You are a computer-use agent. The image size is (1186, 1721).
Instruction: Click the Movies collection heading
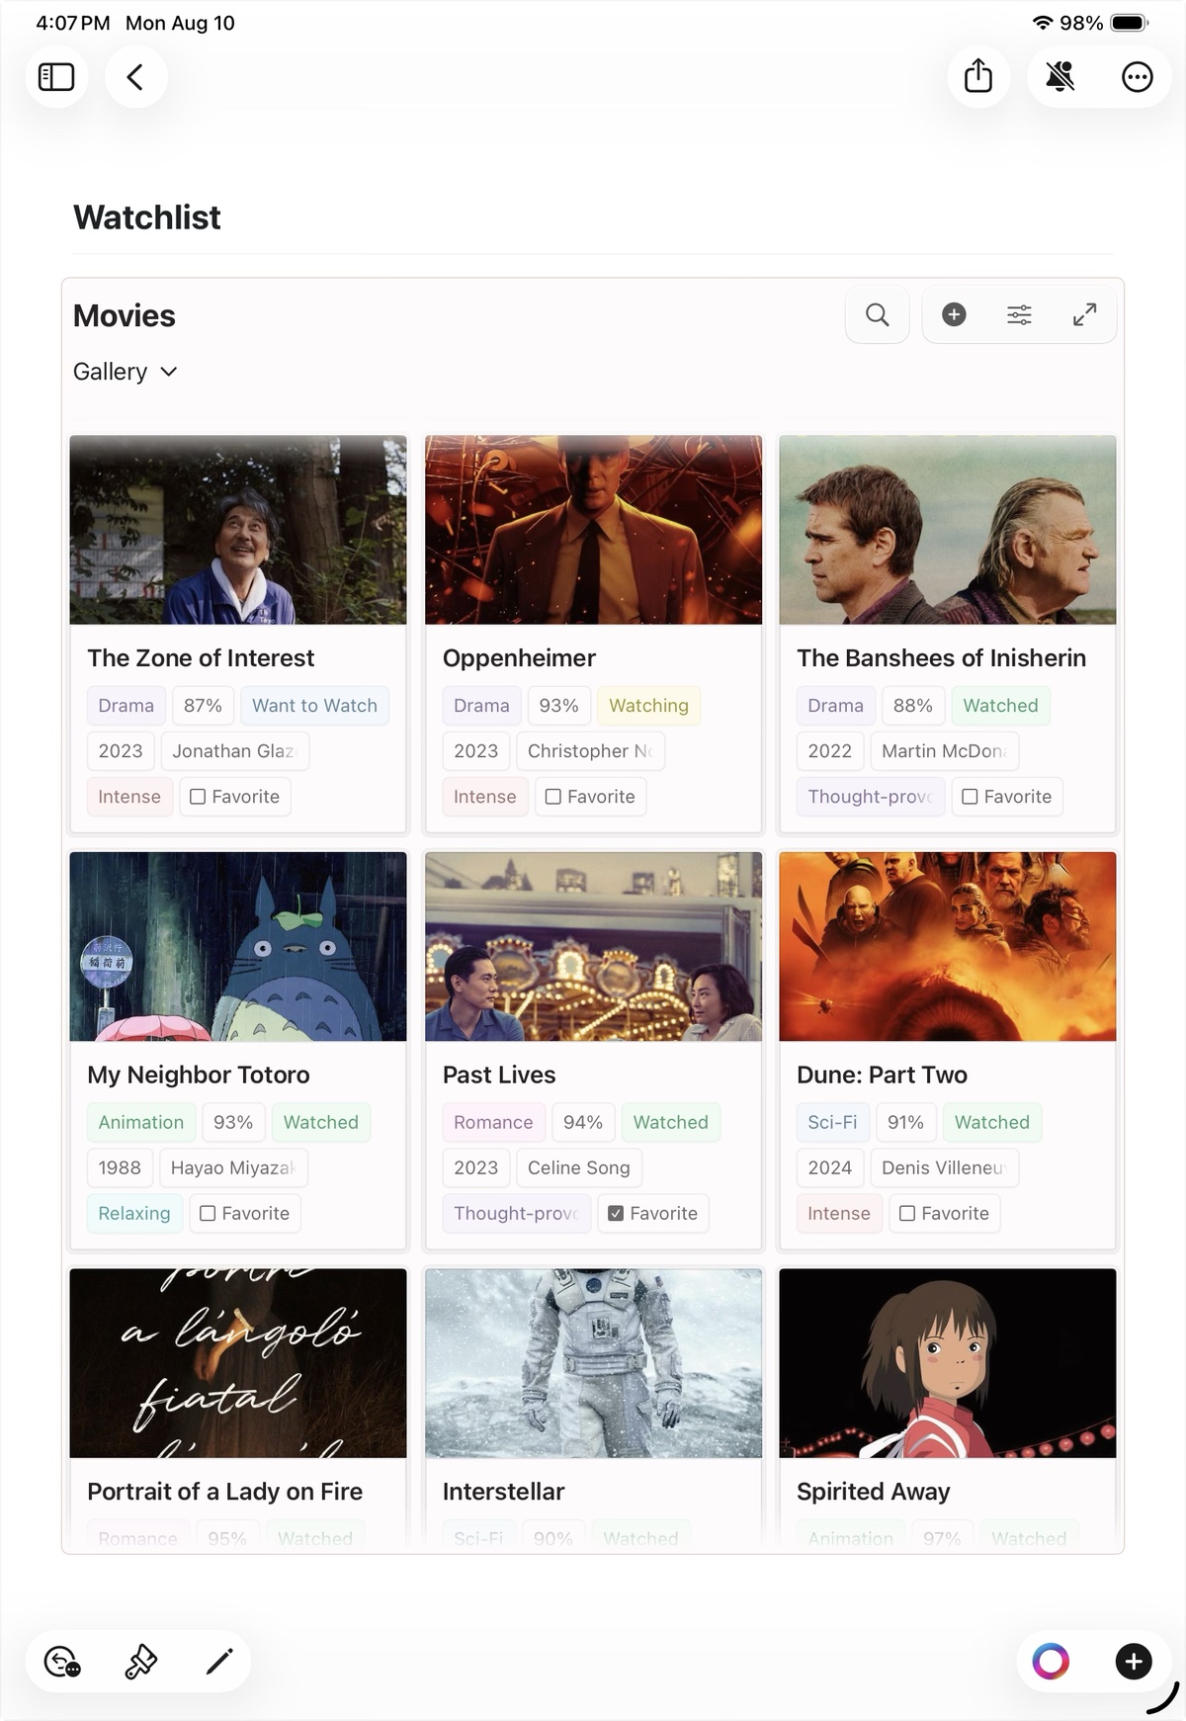[125, 316]
